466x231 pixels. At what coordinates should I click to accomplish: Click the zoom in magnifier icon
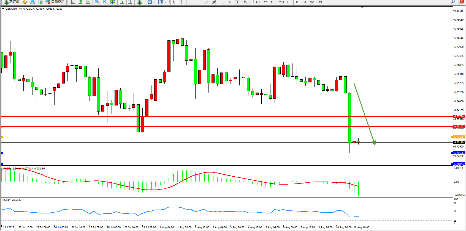[x=97, y=2]
